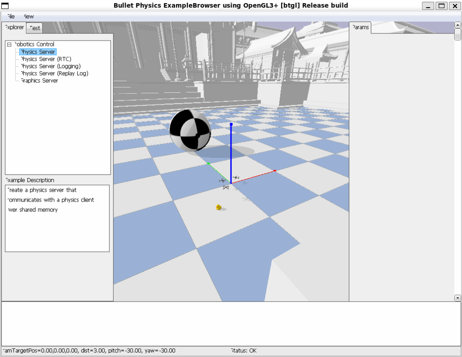Viewport: 462px width, 357px height.
Task: Open Physics Server (Logging) example
Action: (x=51, y=66)
